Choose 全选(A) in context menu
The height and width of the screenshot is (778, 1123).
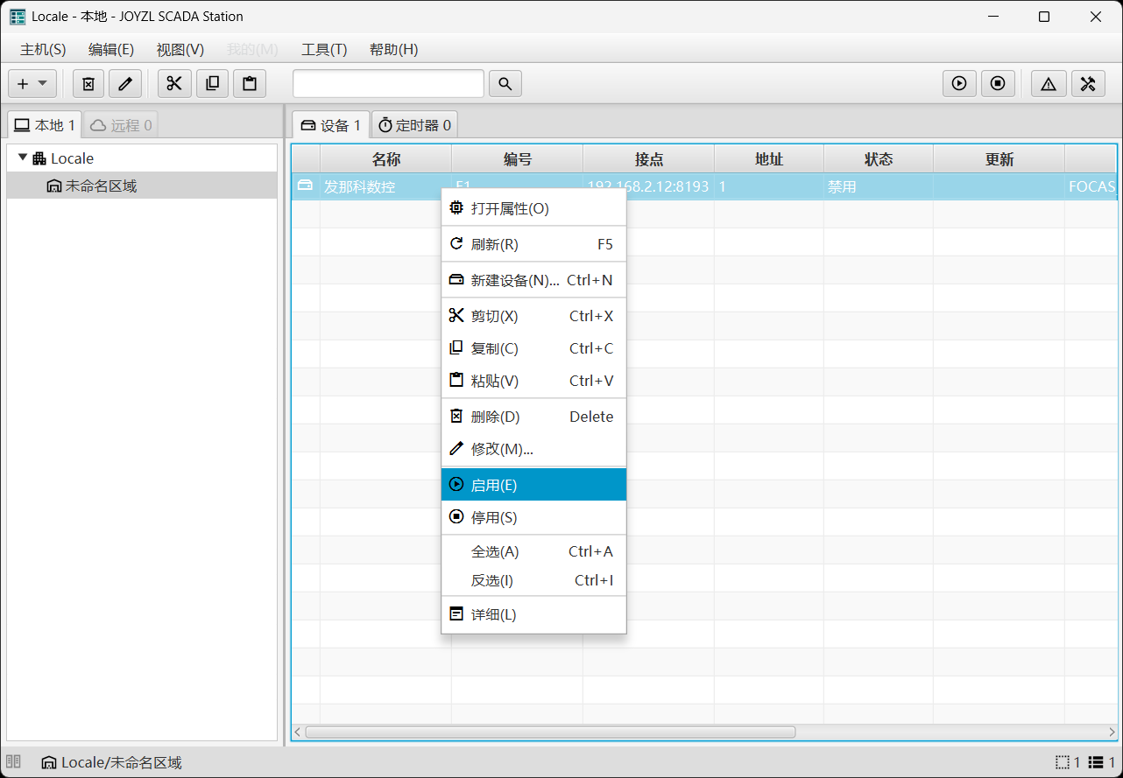tap(533, 551)
